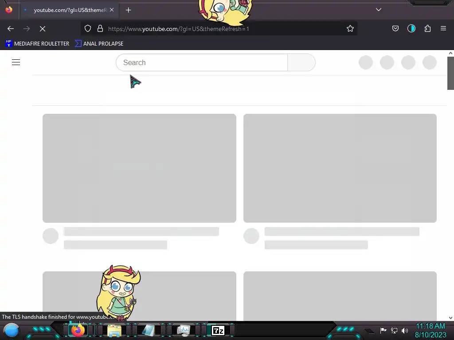454x340 pixels.
Task: Click inside the YouTube Search field
Action: [x=202, y=62]
